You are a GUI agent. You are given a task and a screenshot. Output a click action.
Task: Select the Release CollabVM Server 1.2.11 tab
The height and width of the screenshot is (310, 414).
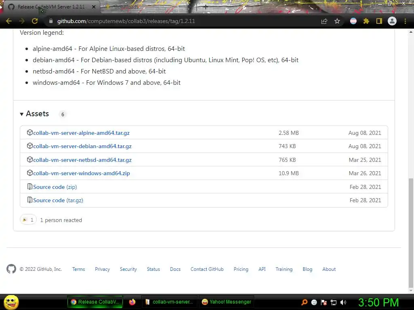[51, 7]
